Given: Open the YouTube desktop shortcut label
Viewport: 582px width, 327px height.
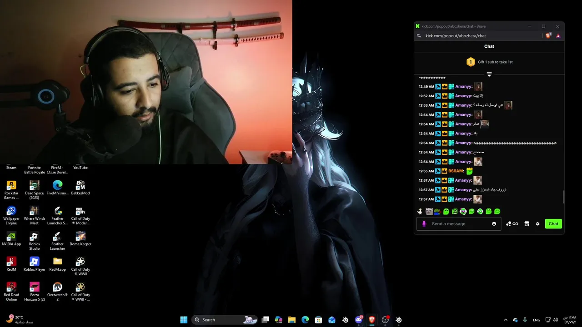Looking at the screenshot, I should (x=80, y=168).
